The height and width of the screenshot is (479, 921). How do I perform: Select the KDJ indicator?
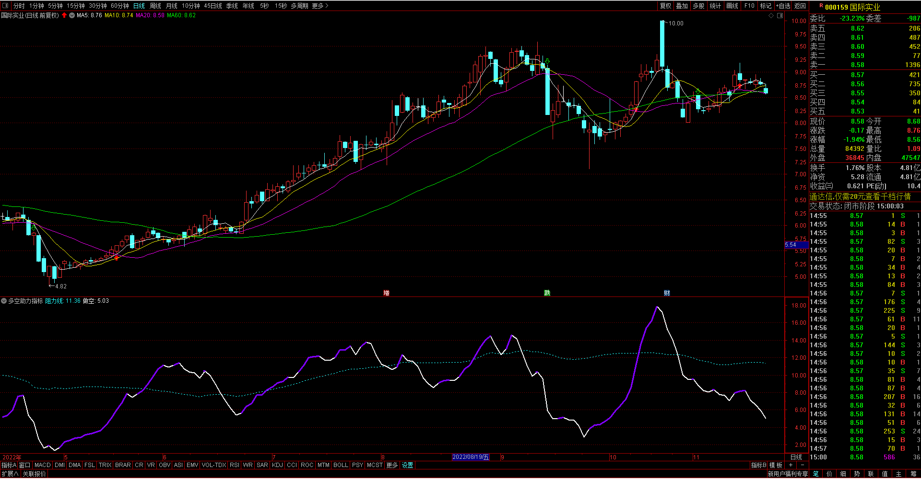[277, 465]
